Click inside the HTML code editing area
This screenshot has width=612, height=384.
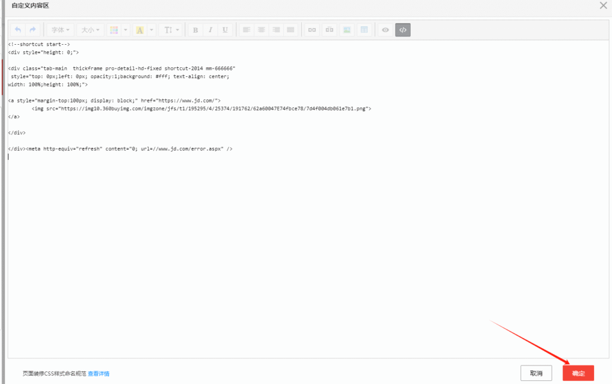click(x=308, y=199)
